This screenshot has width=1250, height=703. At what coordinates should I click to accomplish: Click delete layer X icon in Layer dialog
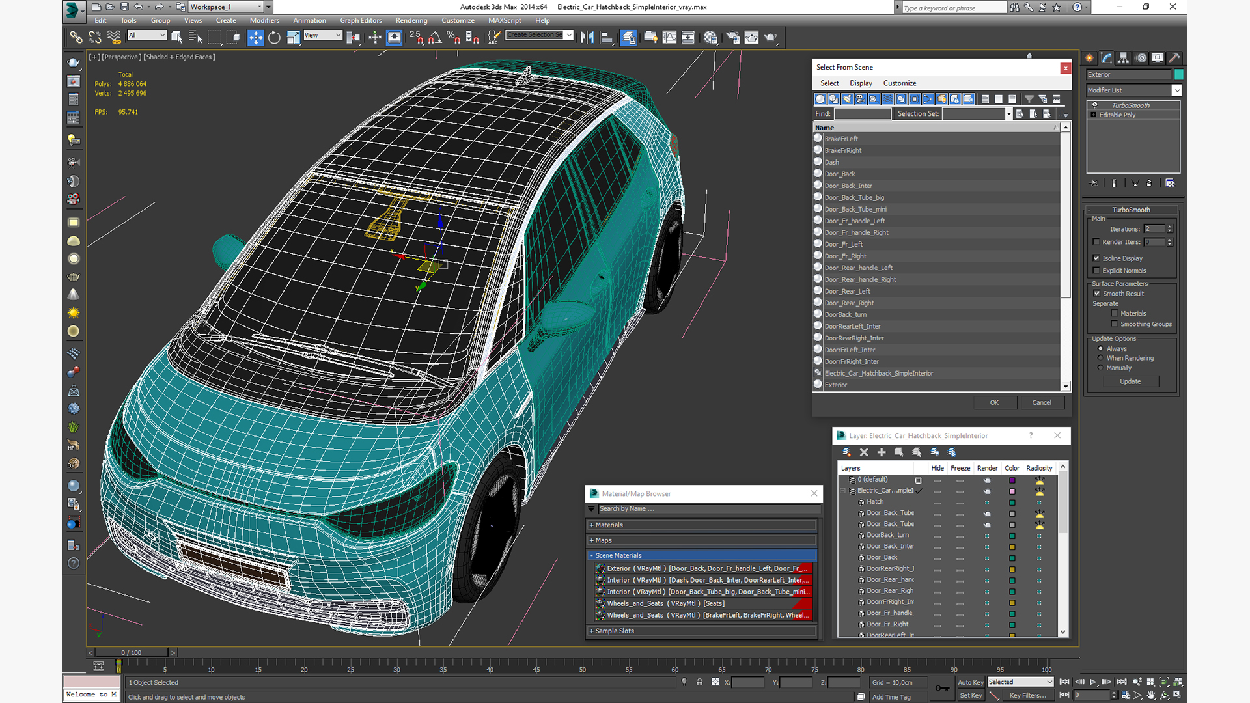(x=864, y=452)
